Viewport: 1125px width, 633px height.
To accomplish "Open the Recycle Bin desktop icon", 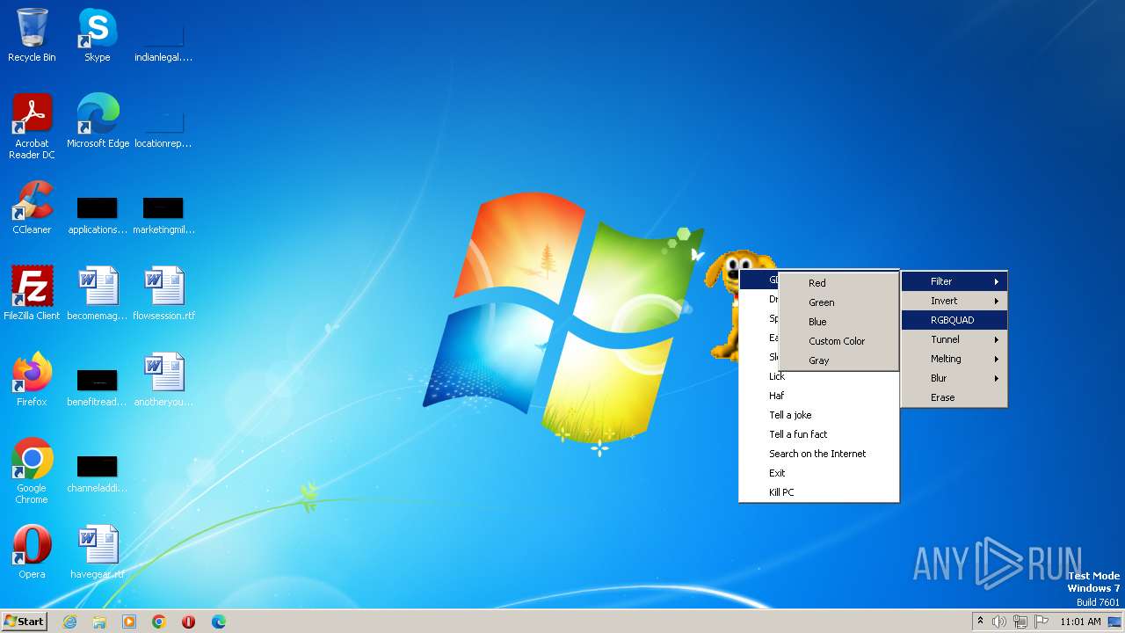I will [x=32, y=35].
